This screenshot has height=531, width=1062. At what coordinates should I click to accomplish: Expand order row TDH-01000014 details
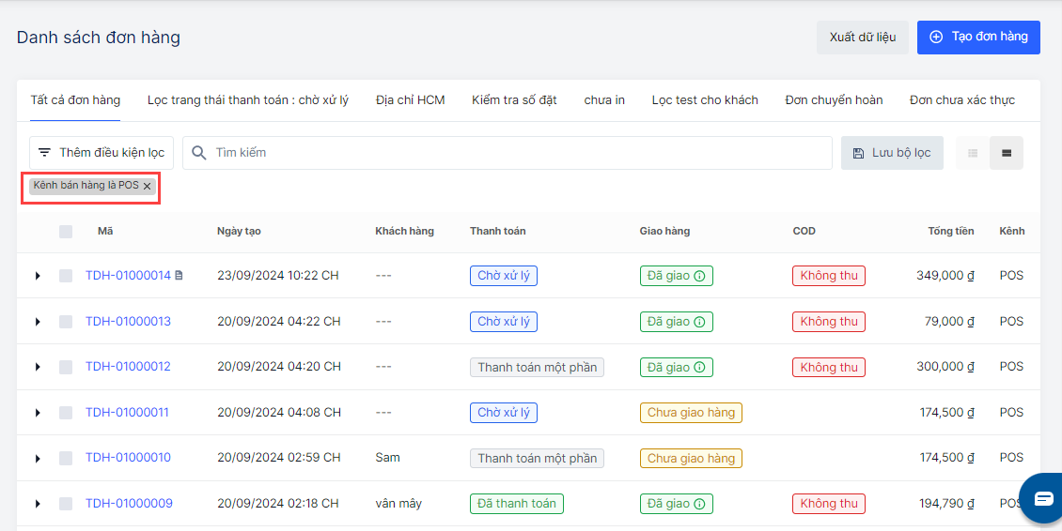[38, 276]
